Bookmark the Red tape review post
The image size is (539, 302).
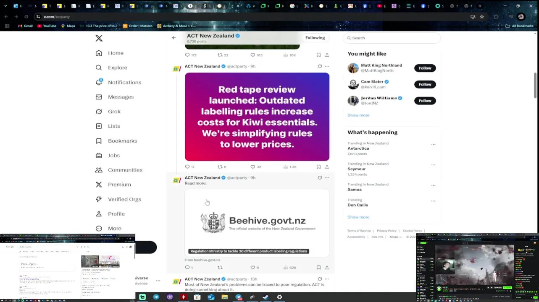pyautogui.click(x=318, y=167)
